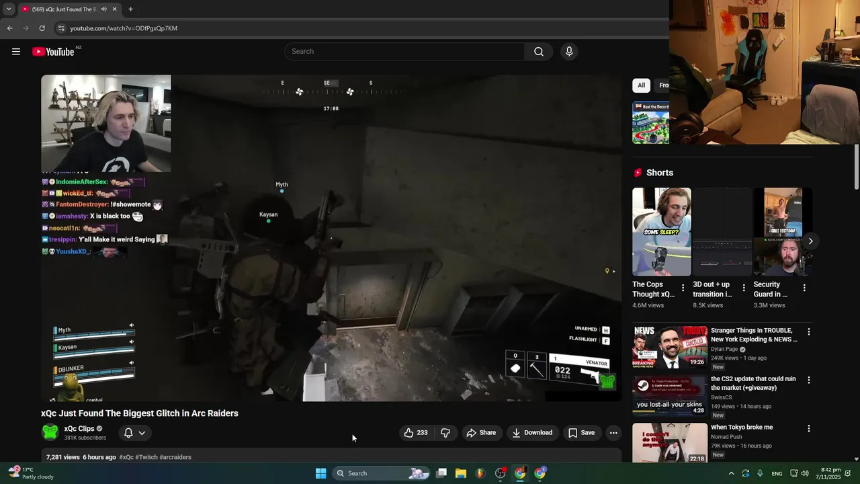This screenshot has width=860, height=484.
Task: Open the Windows Start menu
Action: pos(321,473)
